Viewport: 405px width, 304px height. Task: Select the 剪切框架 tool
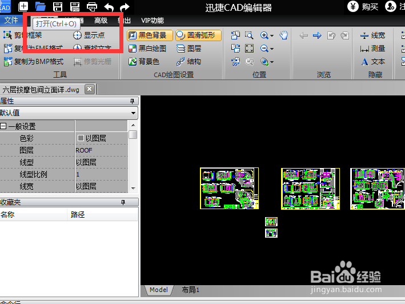(x=22, y=35)
